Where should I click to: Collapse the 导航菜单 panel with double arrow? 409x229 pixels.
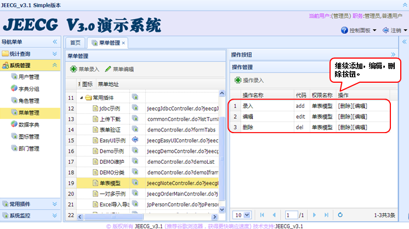55,42
